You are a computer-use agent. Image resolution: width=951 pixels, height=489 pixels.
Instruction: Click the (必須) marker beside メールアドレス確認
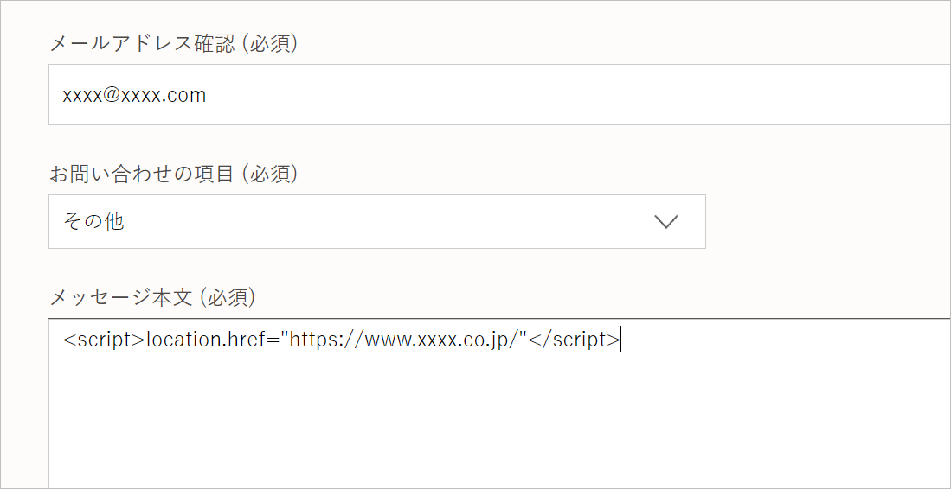(x=269, y=44)
